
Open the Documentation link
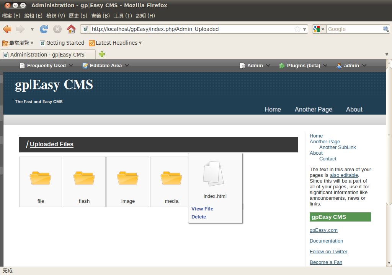point(326,241)
